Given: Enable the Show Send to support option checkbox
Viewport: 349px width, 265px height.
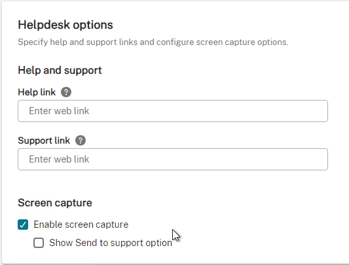Looking at the screenshot, I should (39, 243).
